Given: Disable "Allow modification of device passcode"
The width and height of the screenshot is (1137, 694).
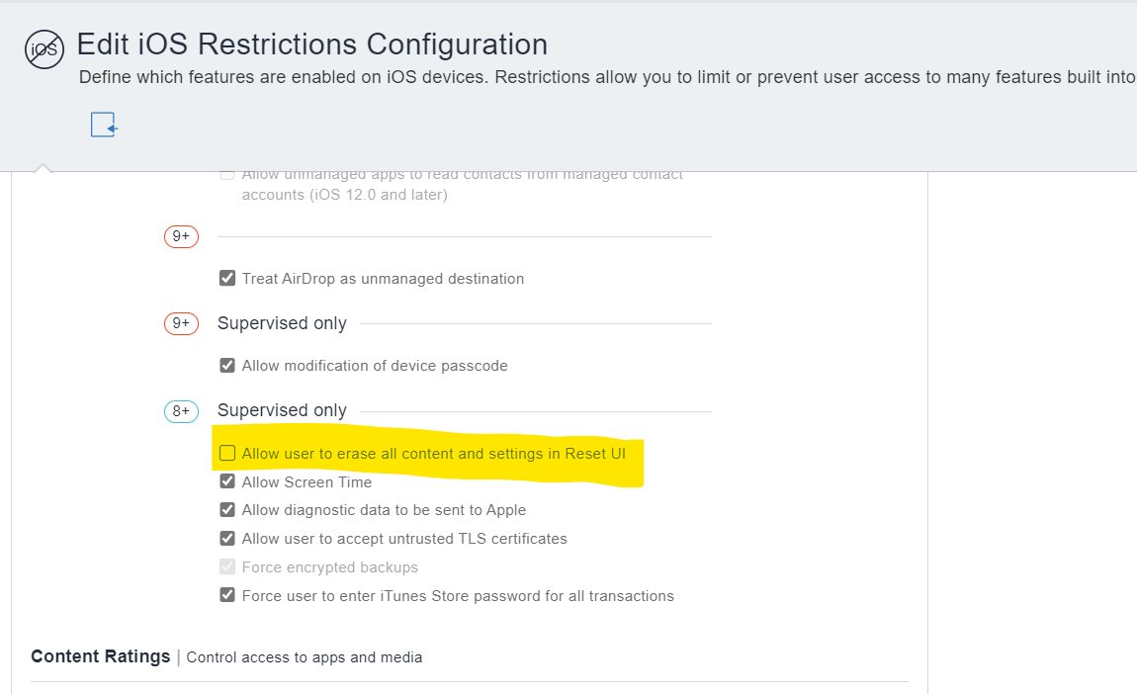Looking at the screenshot, I should [x=227, y=365].
